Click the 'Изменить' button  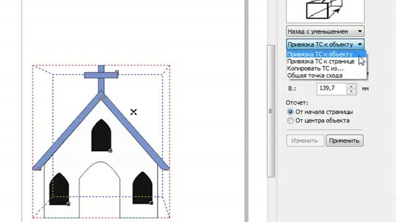[x=305, y=141]
